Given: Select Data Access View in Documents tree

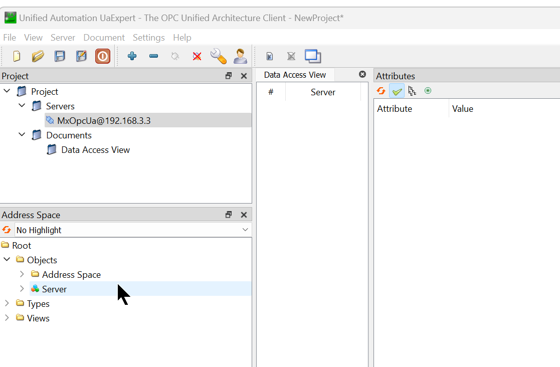Looking at the screenshot, I should (x=95, y=150).
